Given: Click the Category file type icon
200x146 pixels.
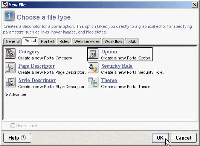Looking at the screenshot, I should pos(10,53).
